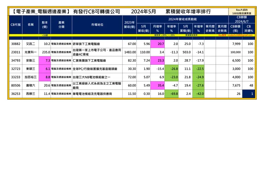Select pink monthly growth cell 20.7

tap(157, 44)
